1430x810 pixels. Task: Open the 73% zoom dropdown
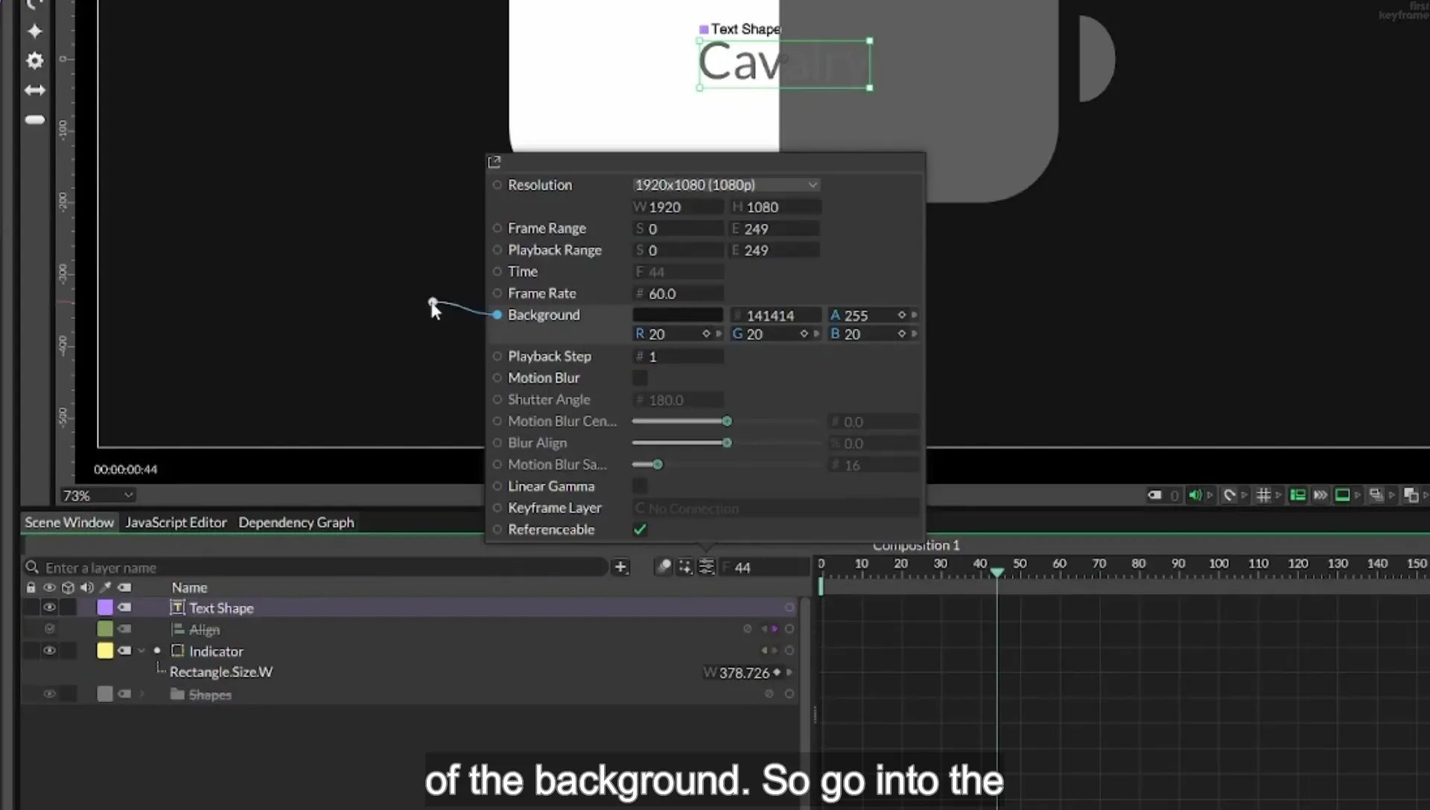coord(98,495)
